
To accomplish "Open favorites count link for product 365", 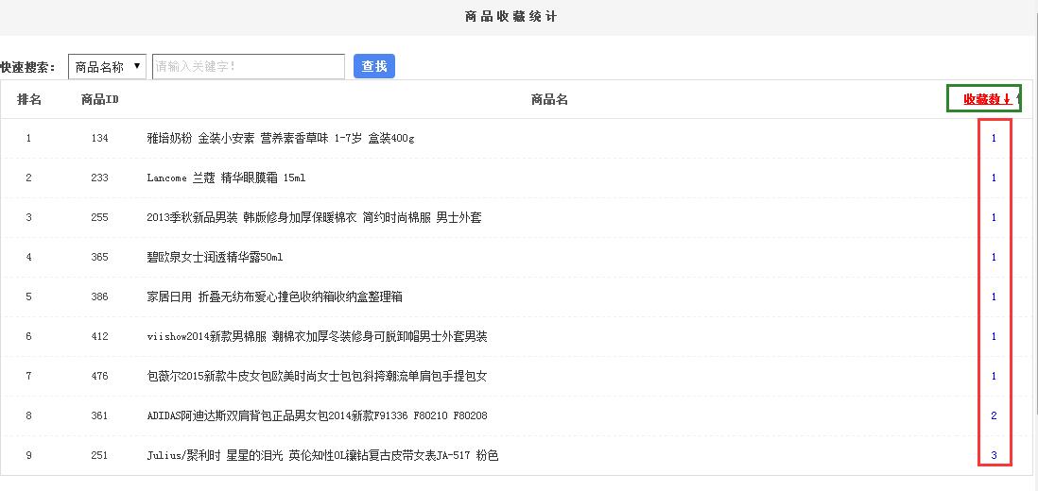I will pyautogui.click(x=994, y=257).
